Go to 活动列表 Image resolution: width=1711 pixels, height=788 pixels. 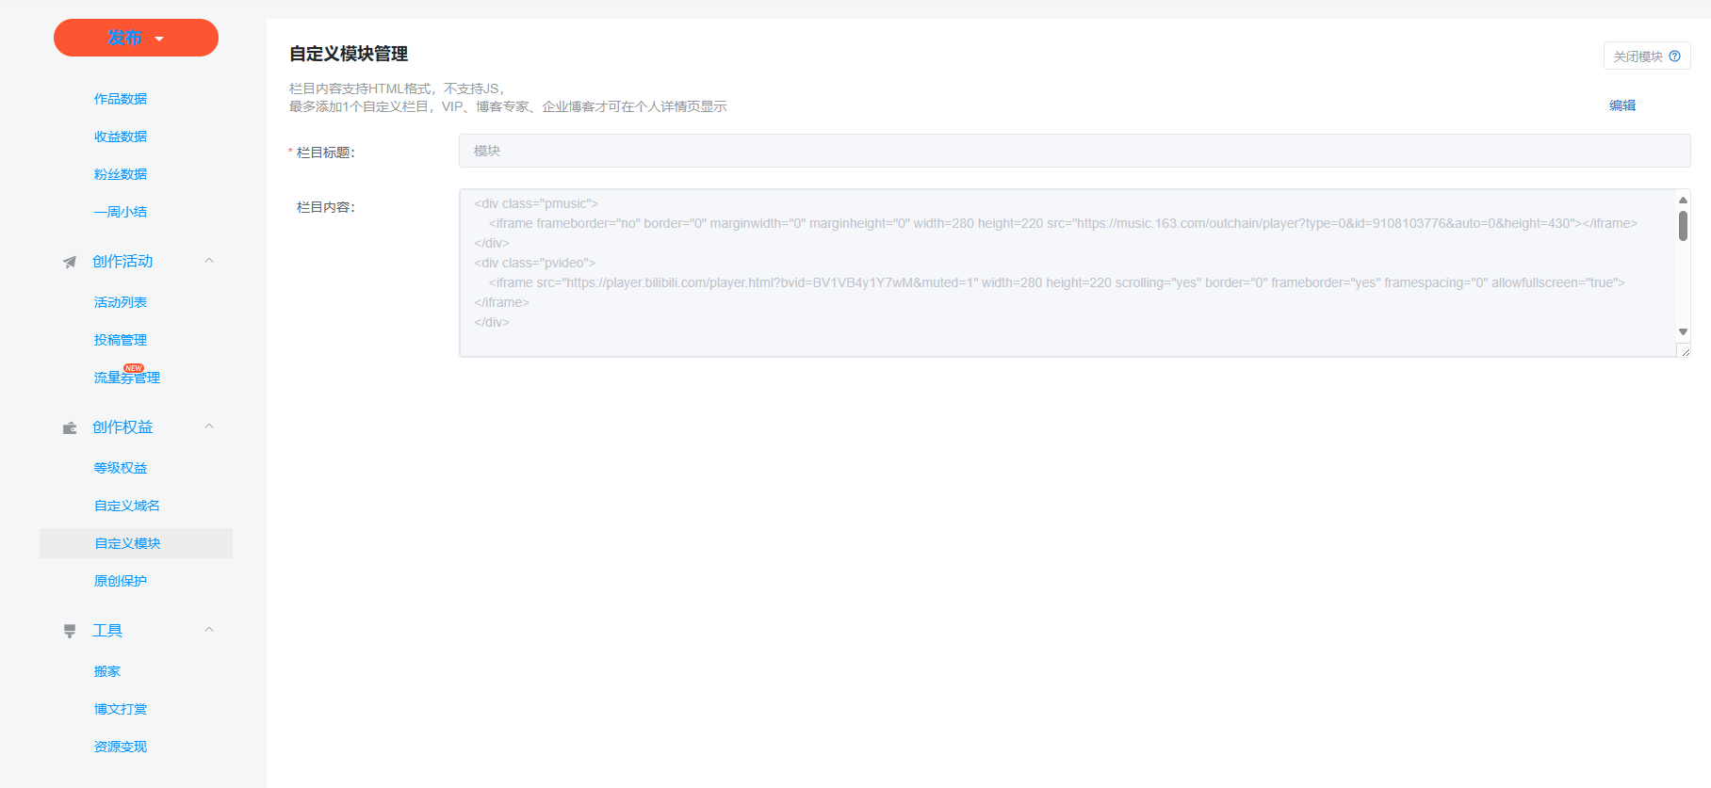pos(121,302)
